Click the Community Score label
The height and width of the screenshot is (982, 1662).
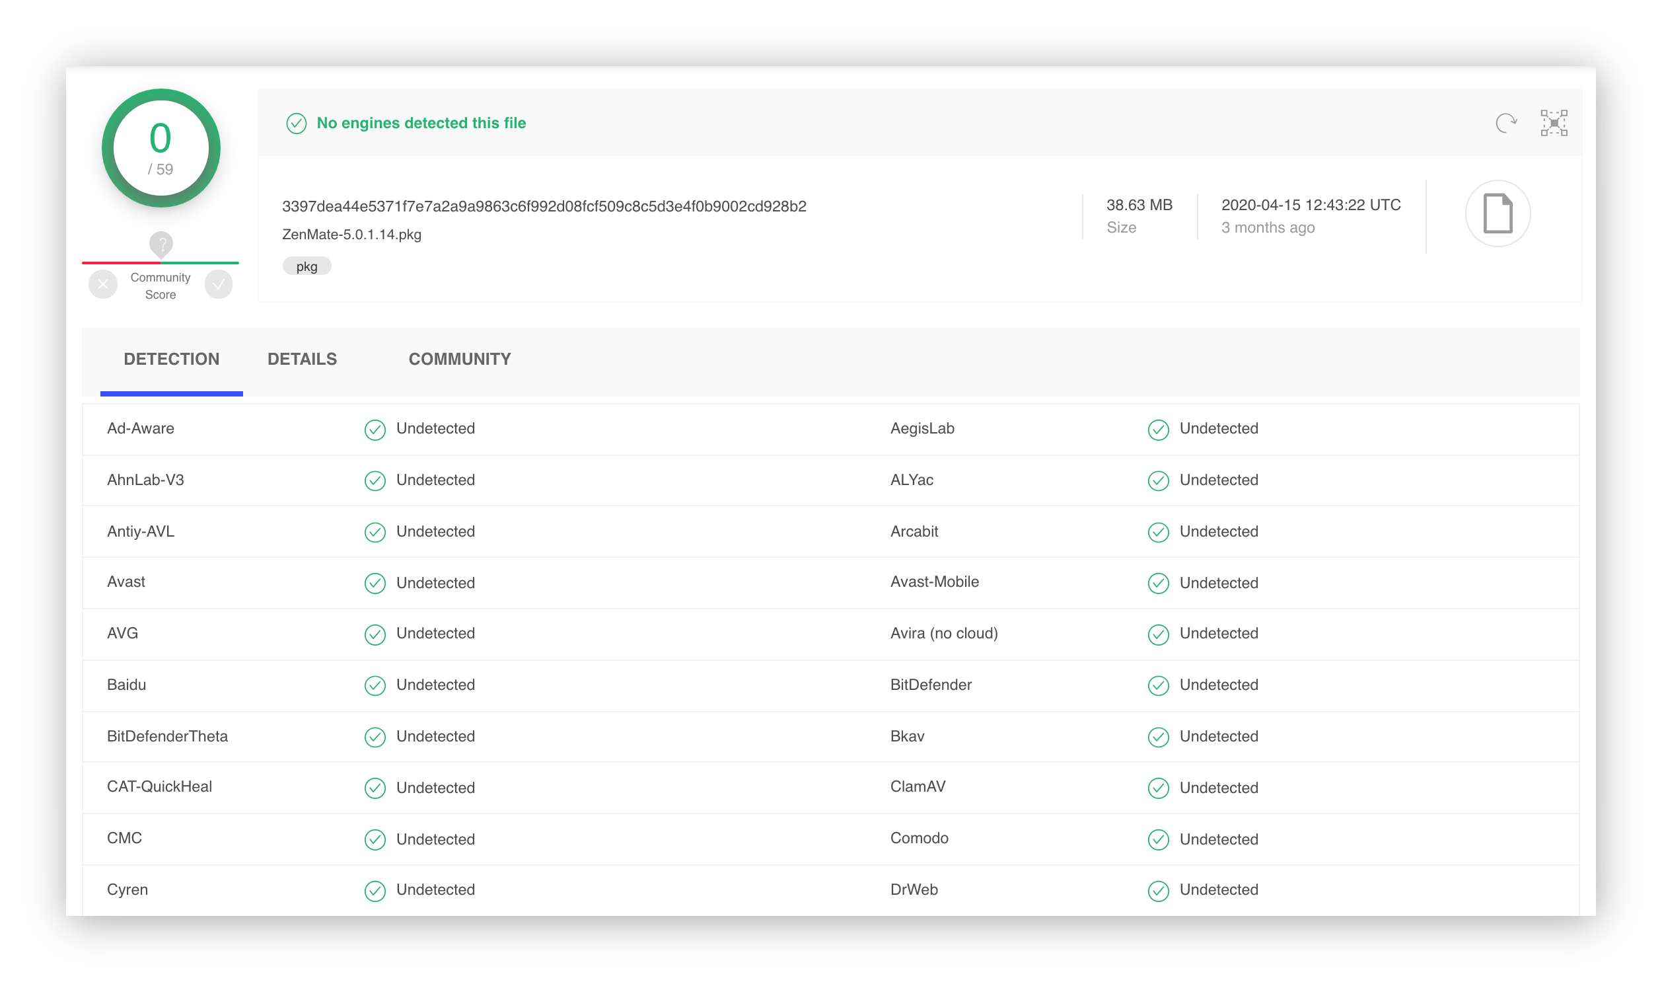161,286
